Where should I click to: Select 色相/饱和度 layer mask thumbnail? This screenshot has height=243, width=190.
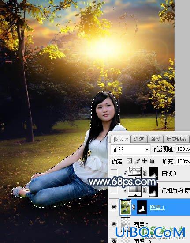153,190
